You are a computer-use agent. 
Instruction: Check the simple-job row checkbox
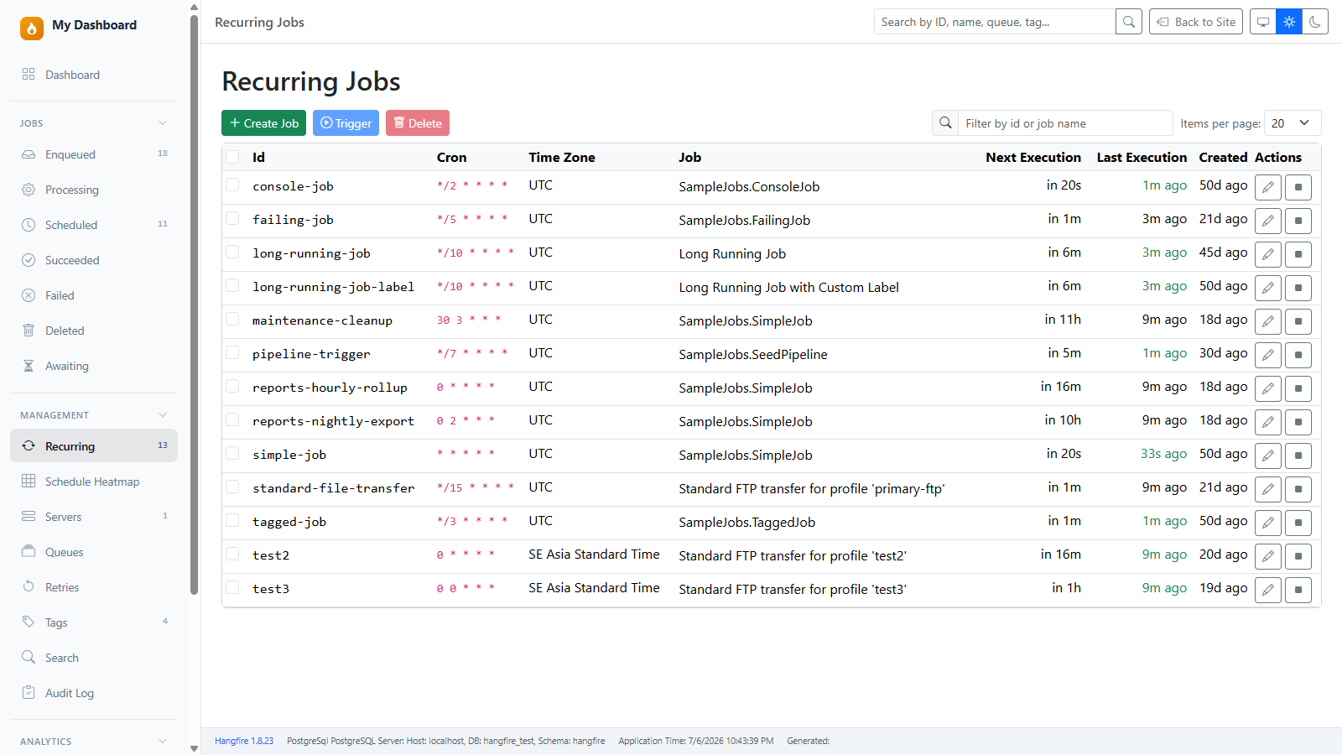232,454
